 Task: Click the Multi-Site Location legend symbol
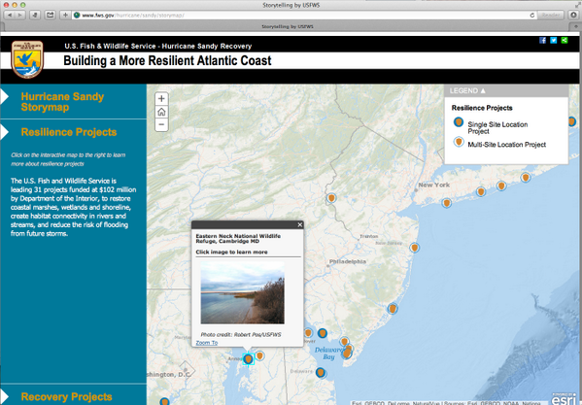coord(459,142)
